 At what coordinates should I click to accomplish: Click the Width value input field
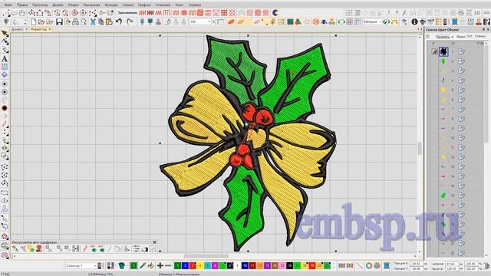click(452, 264)
